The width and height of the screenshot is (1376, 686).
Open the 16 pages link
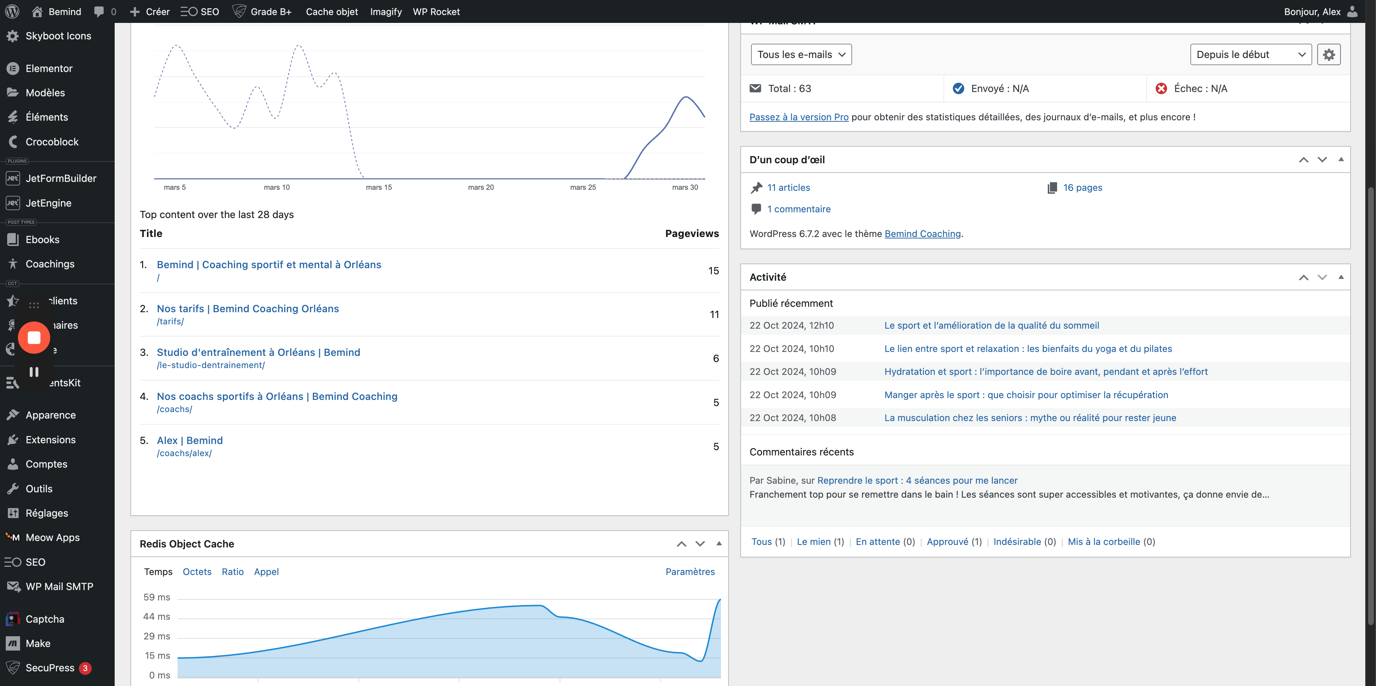[x=1082, y=187]
